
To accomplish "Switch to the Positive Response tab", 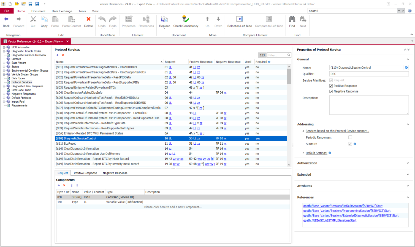I will pos(85,173).
